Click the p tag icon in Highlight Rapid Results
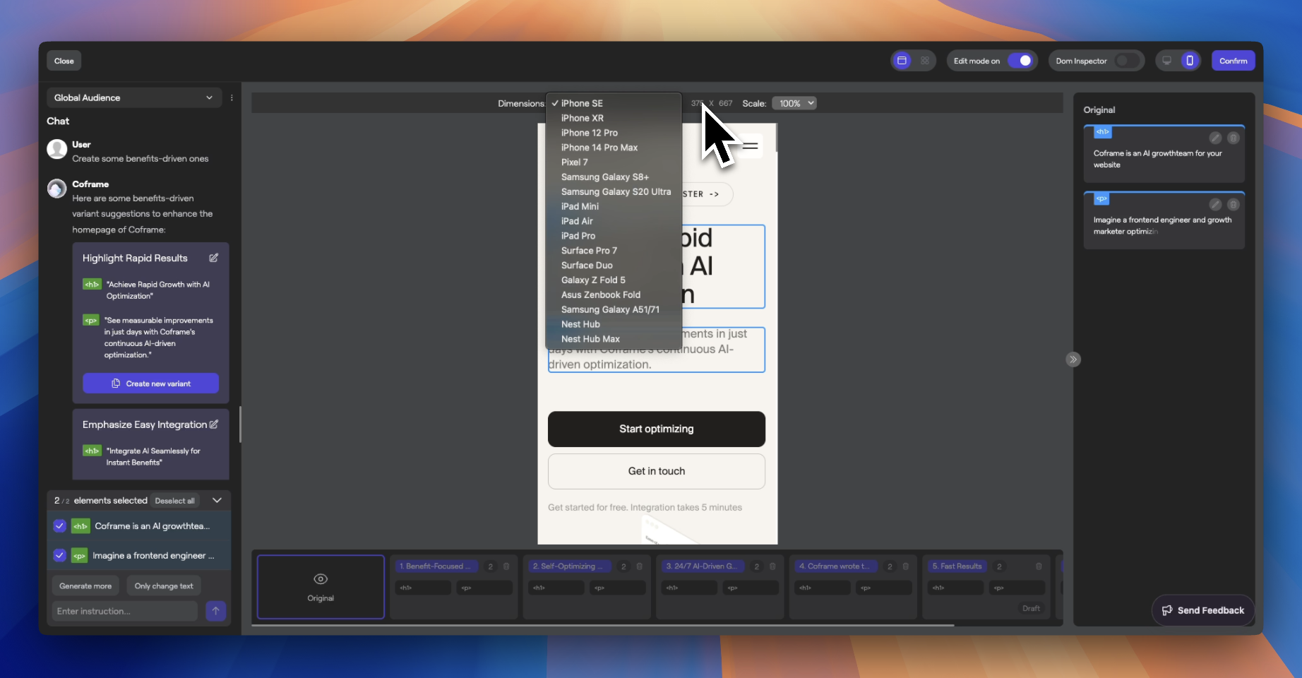The width and height of the screenshot is (1302, 678). pos(91,320)
